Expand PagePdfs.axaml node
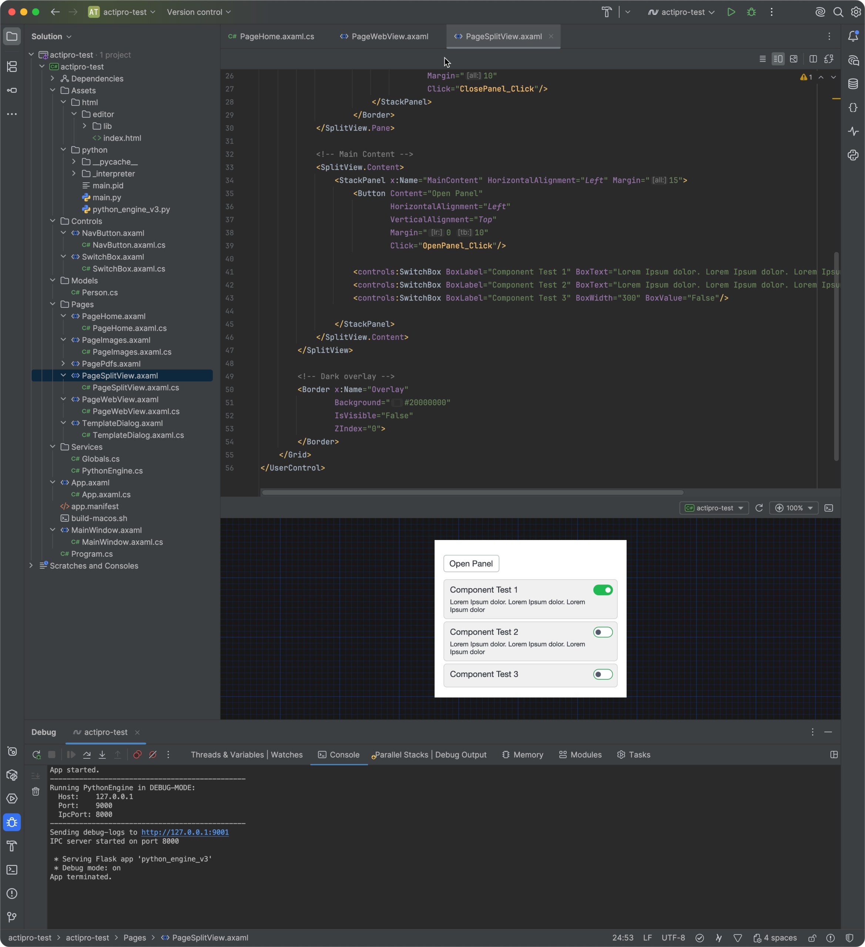The image size is (865, 947). point(63,364)
